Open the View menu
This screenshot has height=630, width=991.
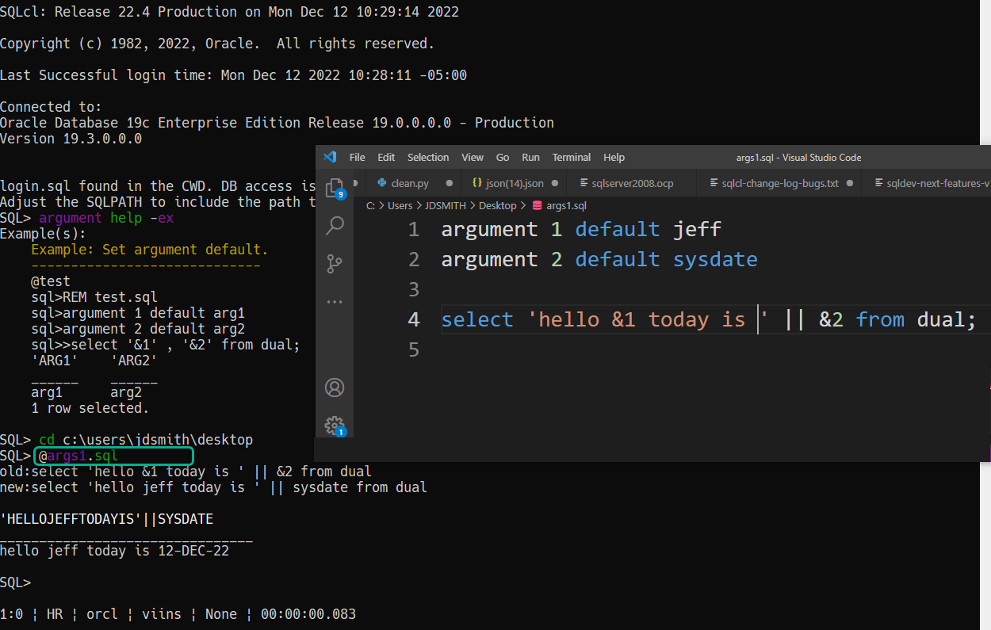[473, 157]
